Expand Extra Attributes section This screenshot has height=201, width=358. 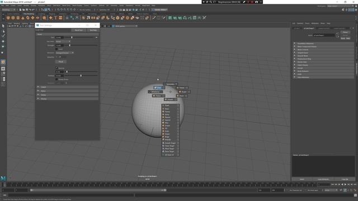click(x=323, y=77)
